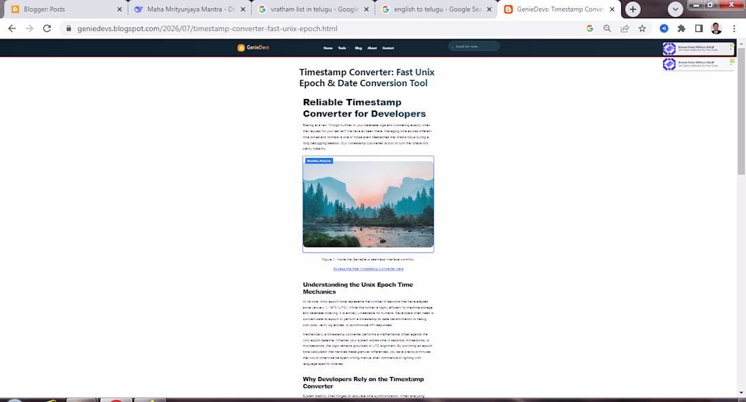Click the padlock site info icon
This screenshot has height=402, width=746.
tap(68, 28)
